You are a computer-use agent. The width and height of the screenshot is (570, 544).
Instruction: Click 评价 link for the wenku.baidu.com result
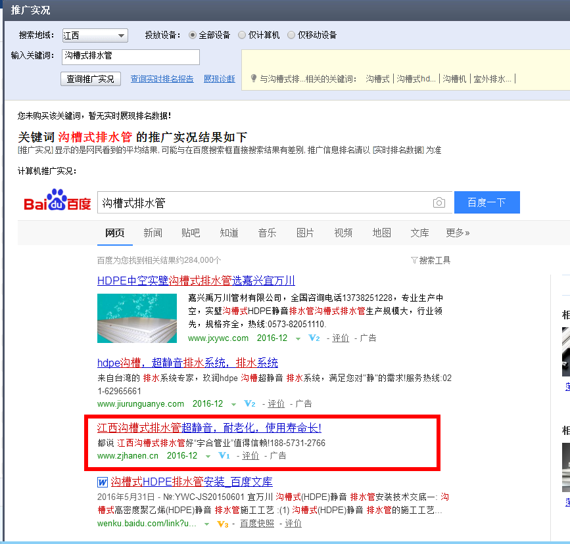tap(293, 524)
